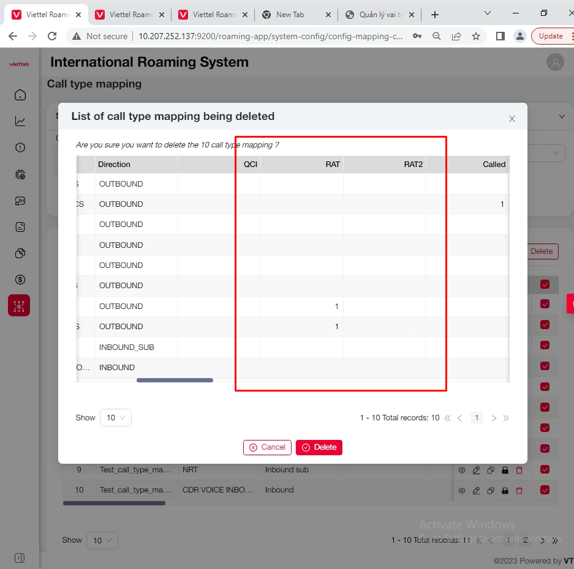Close the call type mapping deletion dialog

(x=512, y=119)
